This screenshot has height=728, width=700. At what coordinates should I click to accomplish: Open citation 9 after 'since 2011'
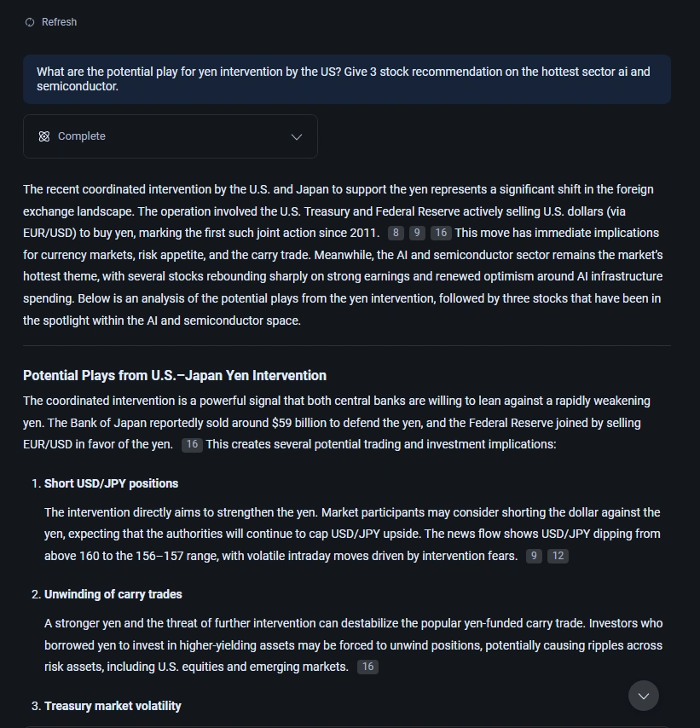417,233
